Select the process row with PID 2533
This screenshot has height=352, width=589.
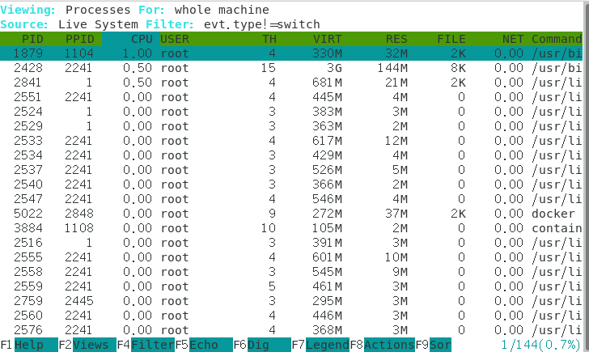coord(291,141)
